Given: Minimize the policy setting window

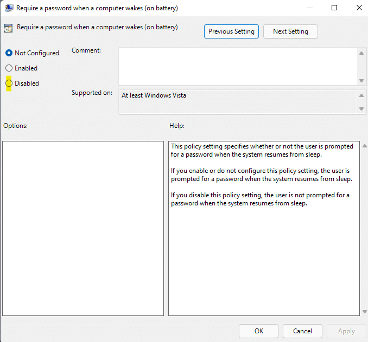Looking at the screenshot, I should pyautogui.click(x=309, y=8).
